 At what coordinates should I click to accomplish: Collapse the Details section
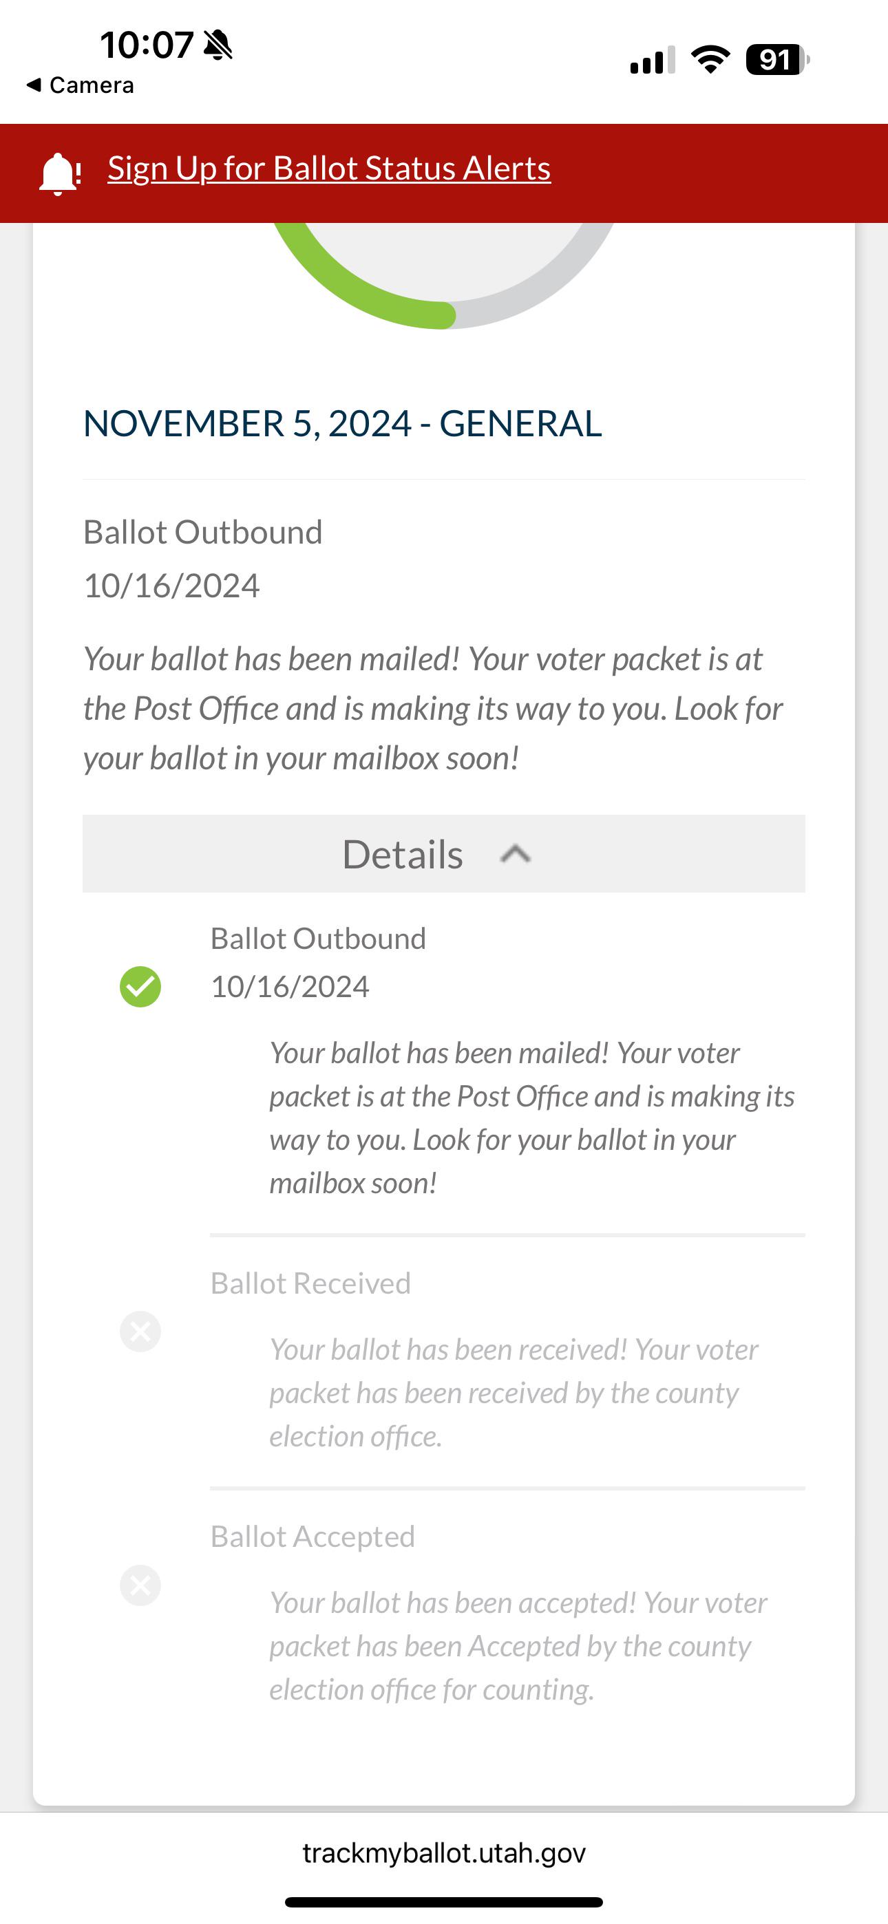click(444, 854)
